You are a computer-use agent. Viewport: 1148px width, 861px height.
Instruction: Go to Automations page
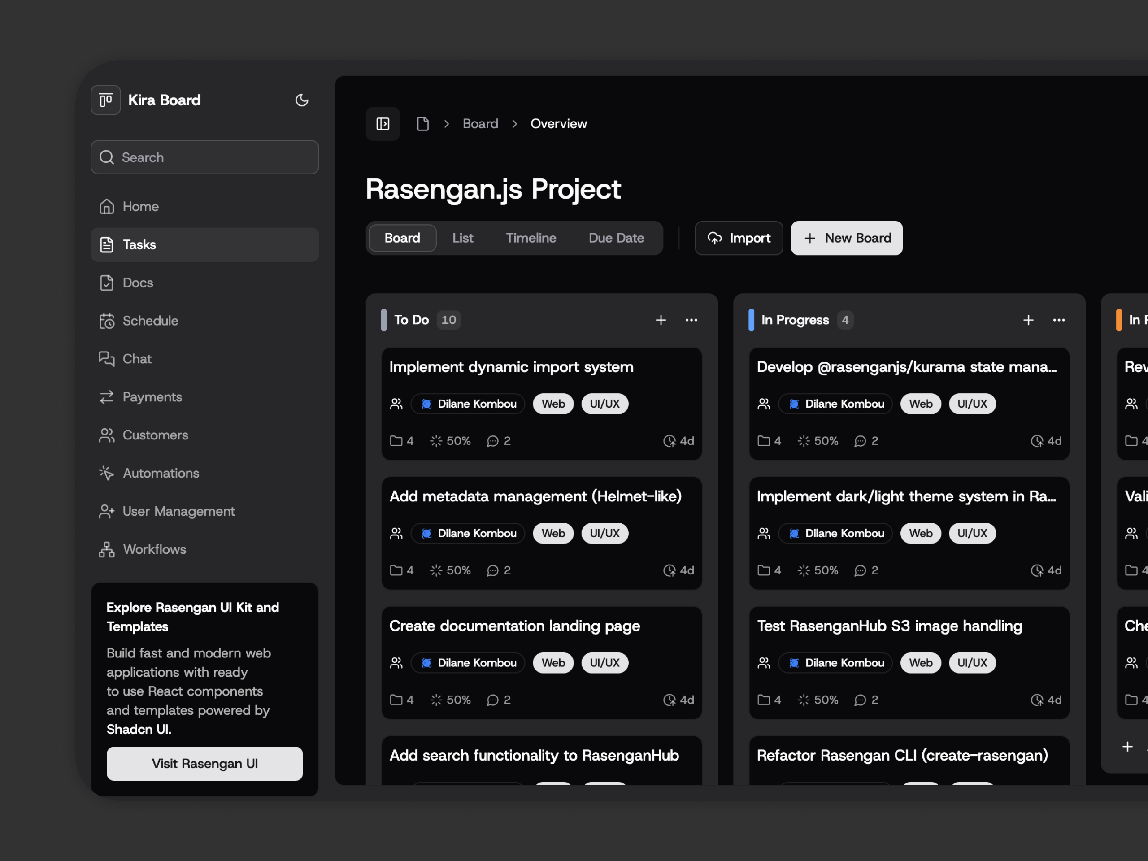161,473
